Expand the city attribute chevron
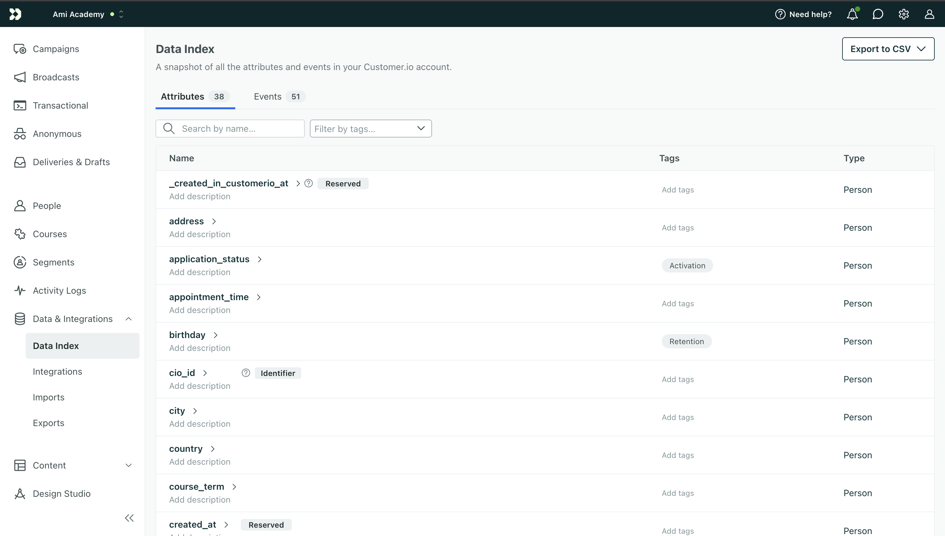This screenshot has height=536, width=945. [195, 411]
